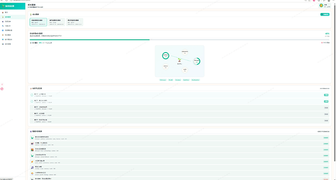336x180 pixels.
Task: Click the lower pink floating icon at left edge
Action: [2, 89]
